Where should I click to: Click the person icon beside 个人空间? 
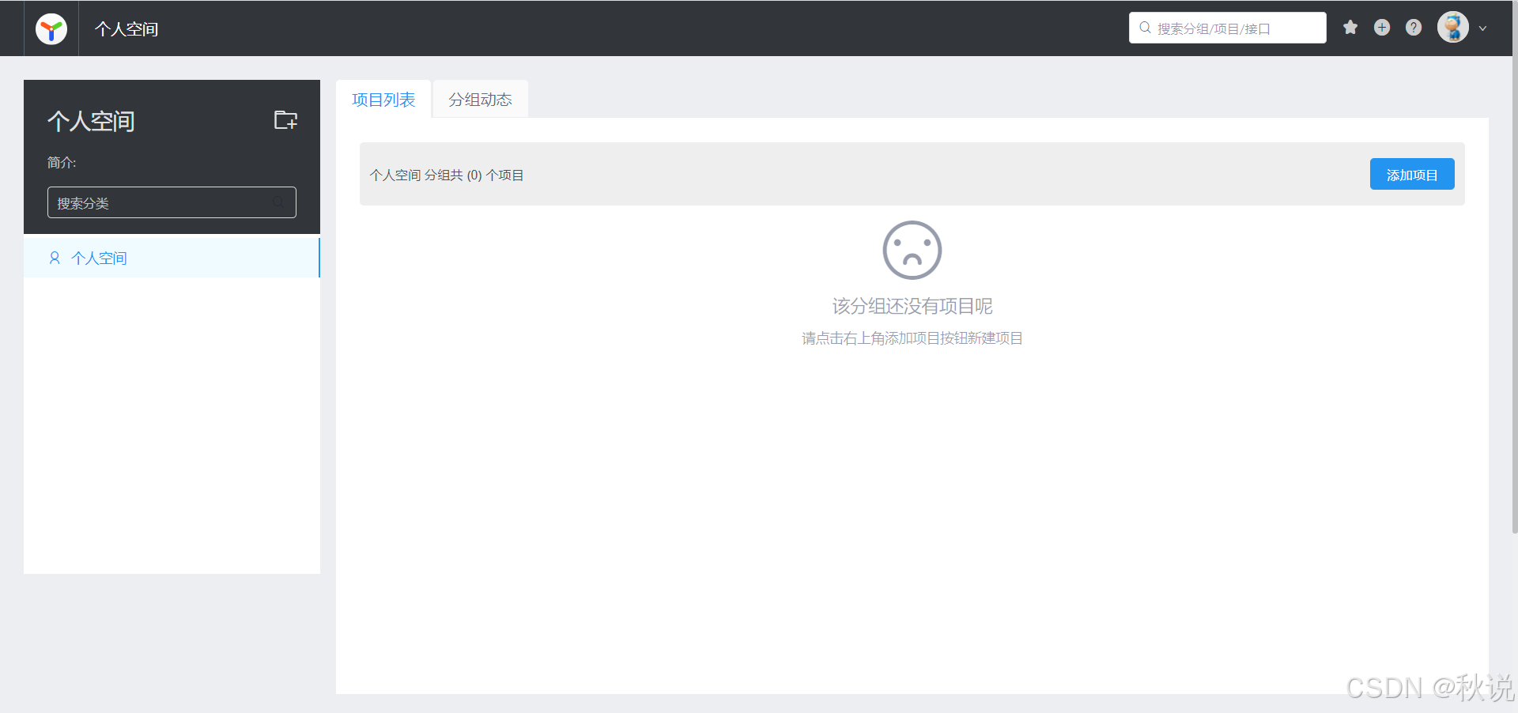[x=55, y=258]
